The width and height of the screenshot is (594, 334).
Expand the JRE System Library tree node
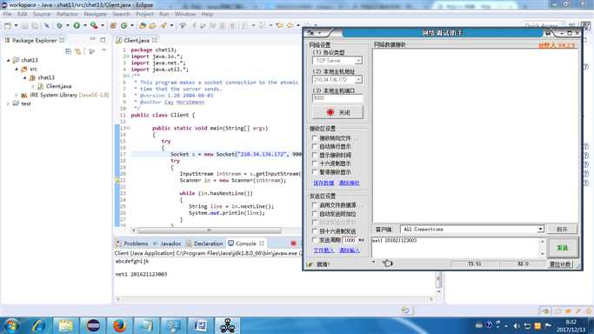click(x=17, y=95)
